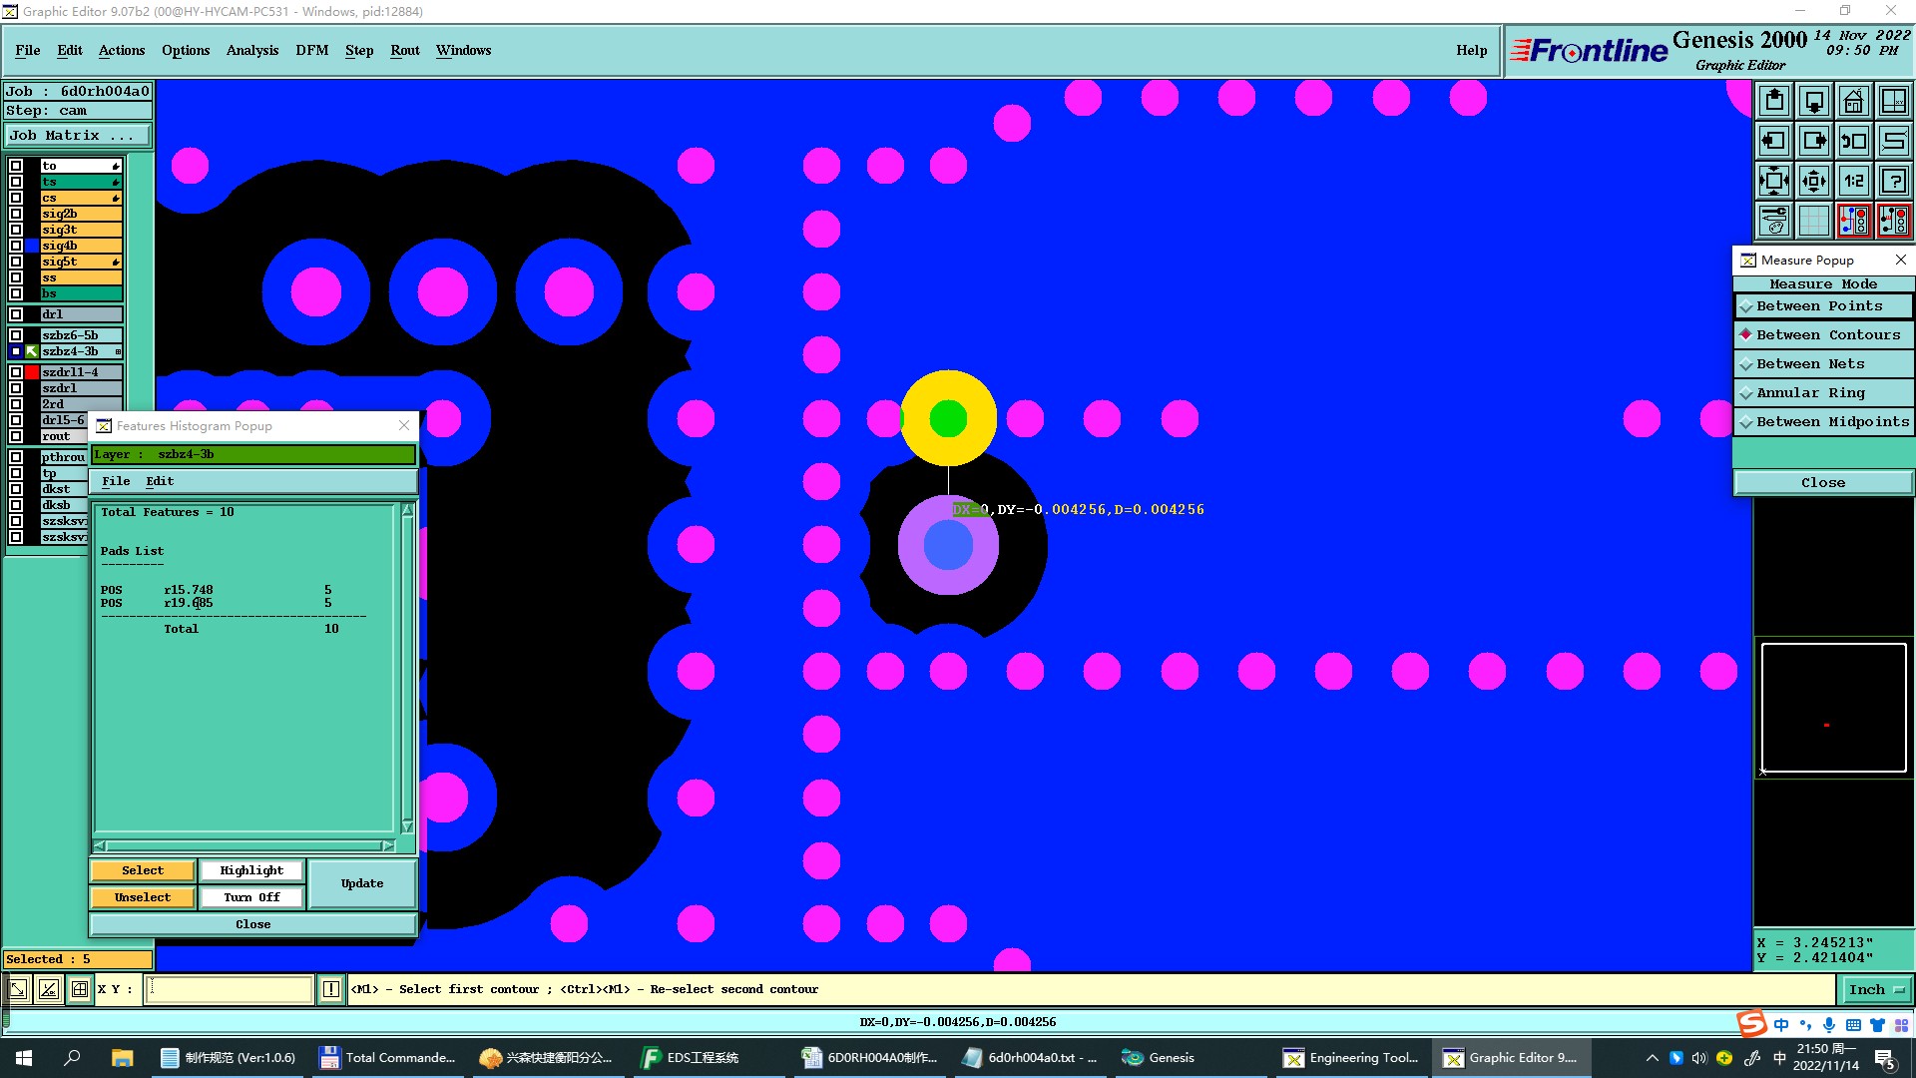Click the pan left arrow icon

1774,141
